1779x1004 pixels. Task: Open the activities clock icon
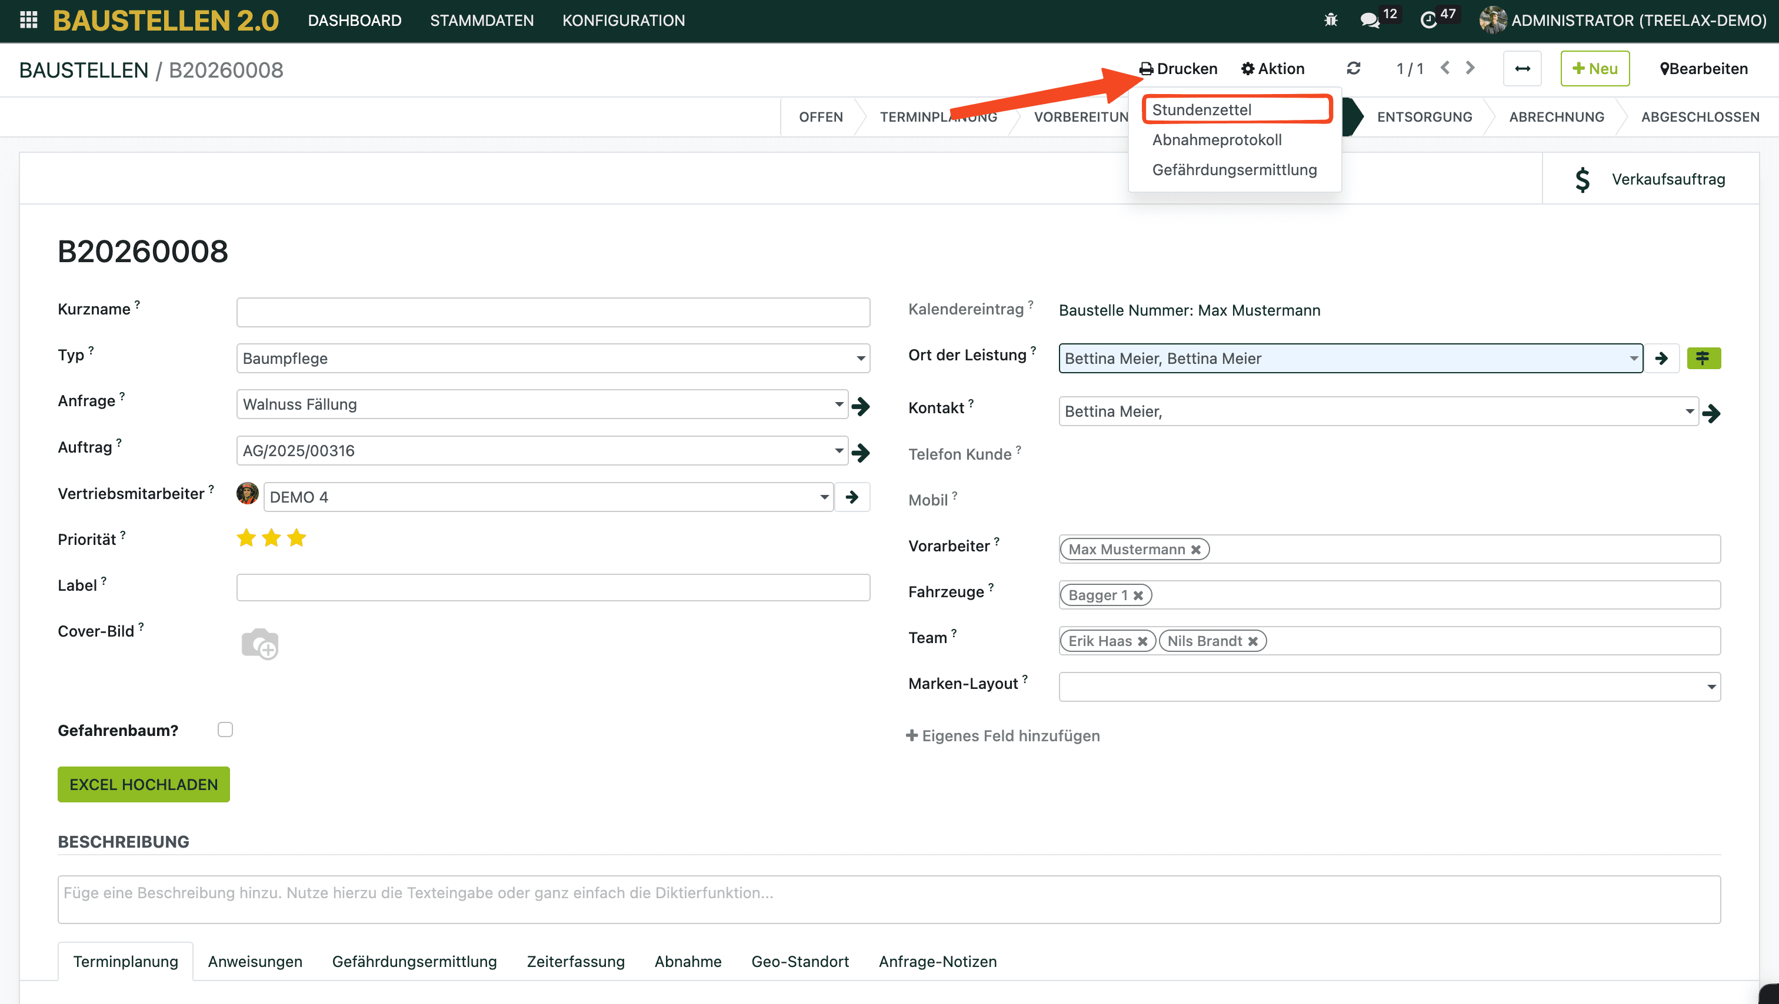click(1428, 20)
